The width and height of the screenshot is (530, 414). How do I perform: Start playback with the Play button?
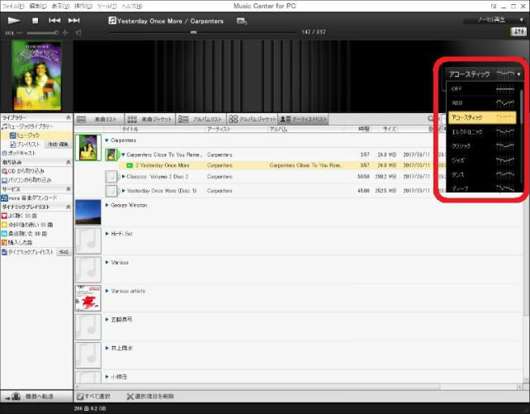click(x=14, y=21)
